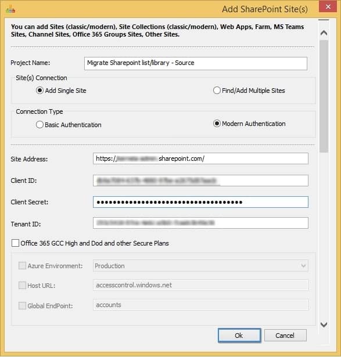341x357 pixels.
Task: Enable Office 365 GCC High and Dod checkbox
Action: (15, 243)
